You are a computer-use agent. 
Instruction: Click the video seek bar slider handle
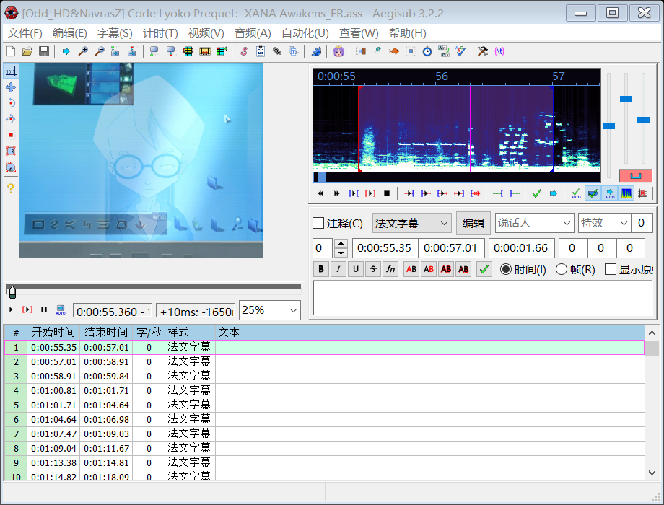pos(12,291)
